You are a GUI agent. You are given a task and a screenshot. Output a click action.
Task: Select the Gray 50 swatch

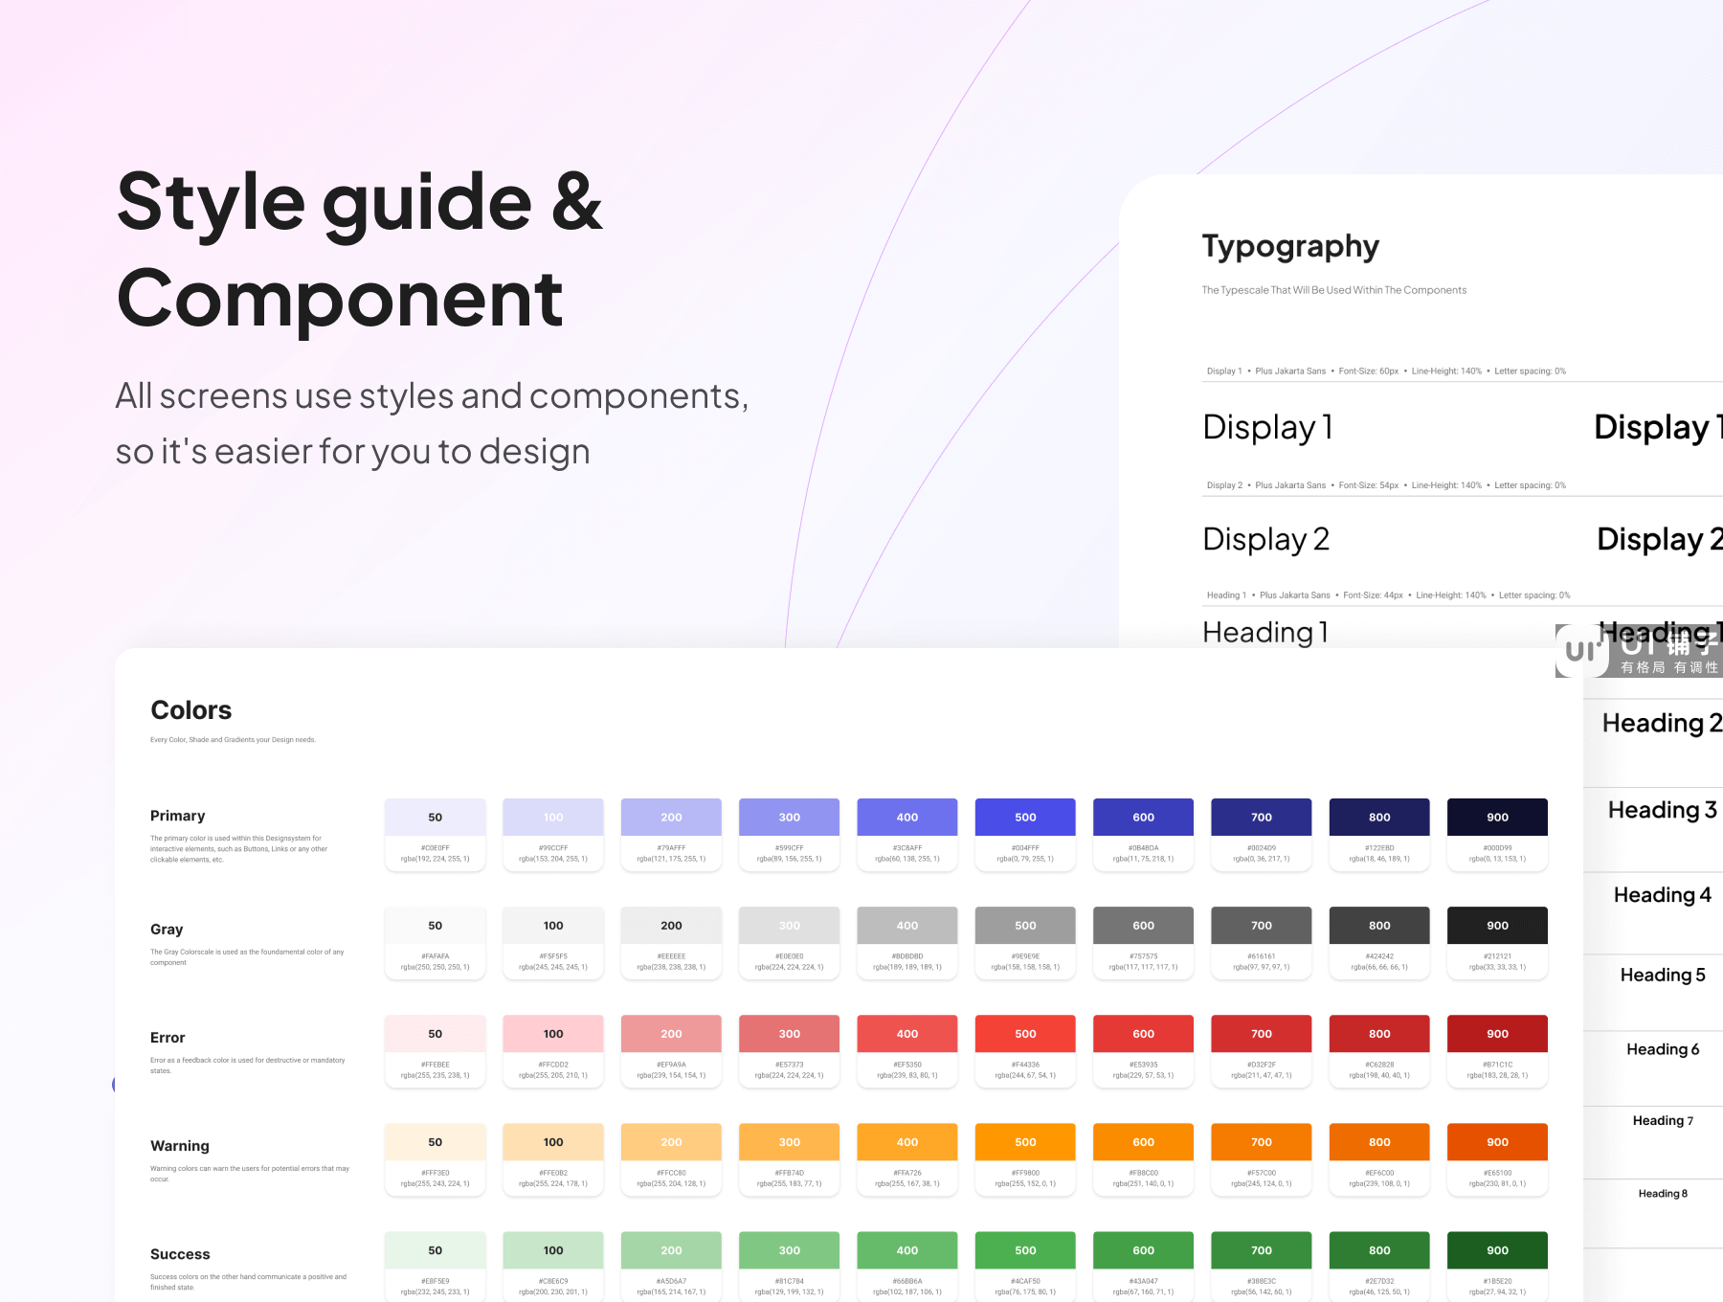(x=436, y=942)
